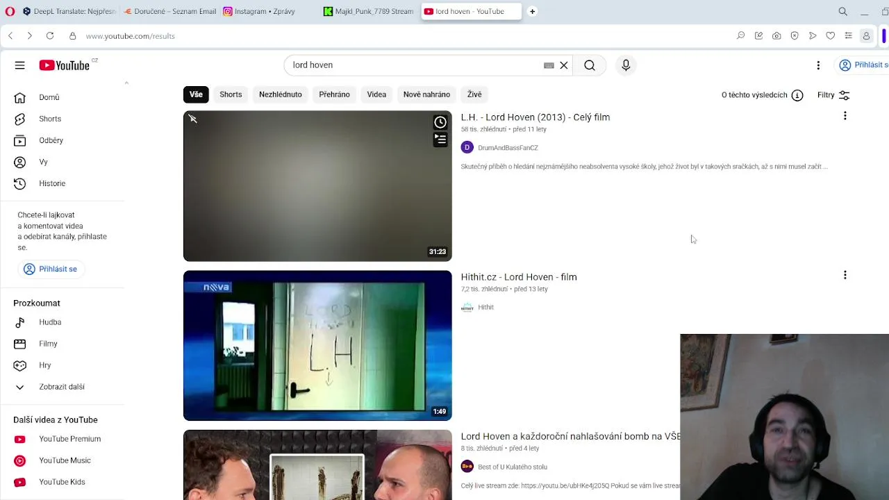Reload the page in Opera toolbar
This screenshot has width=889, height=500.
click(50, 35)
